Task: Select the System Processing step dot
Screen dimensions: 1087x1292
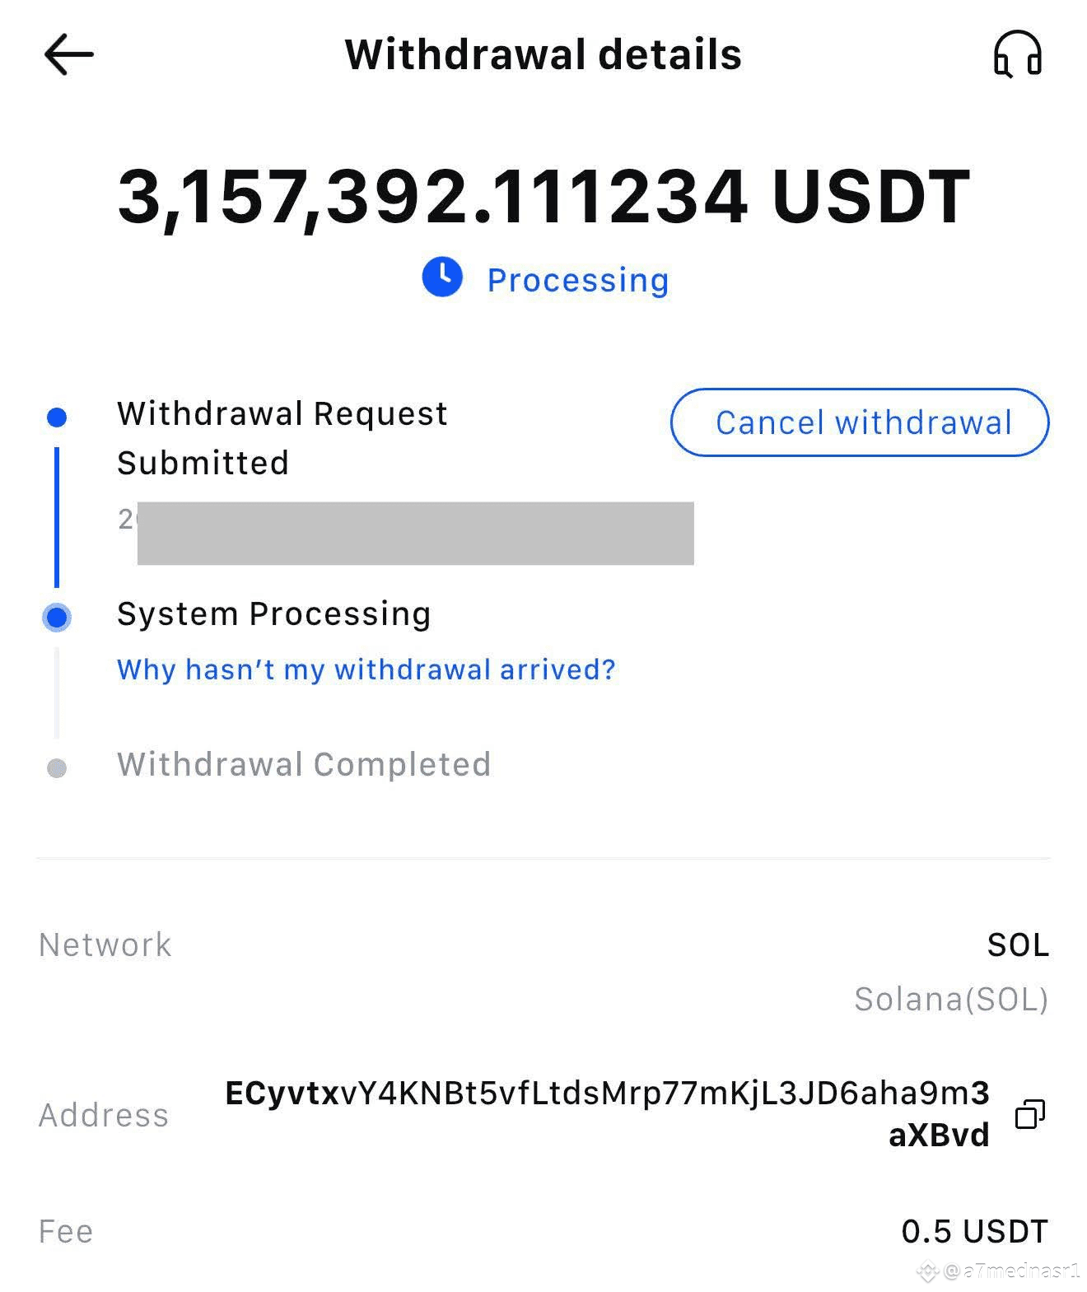Action: coord(57,617)
